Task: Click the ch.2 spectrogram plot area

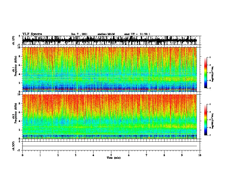Action: coord(110,117)
